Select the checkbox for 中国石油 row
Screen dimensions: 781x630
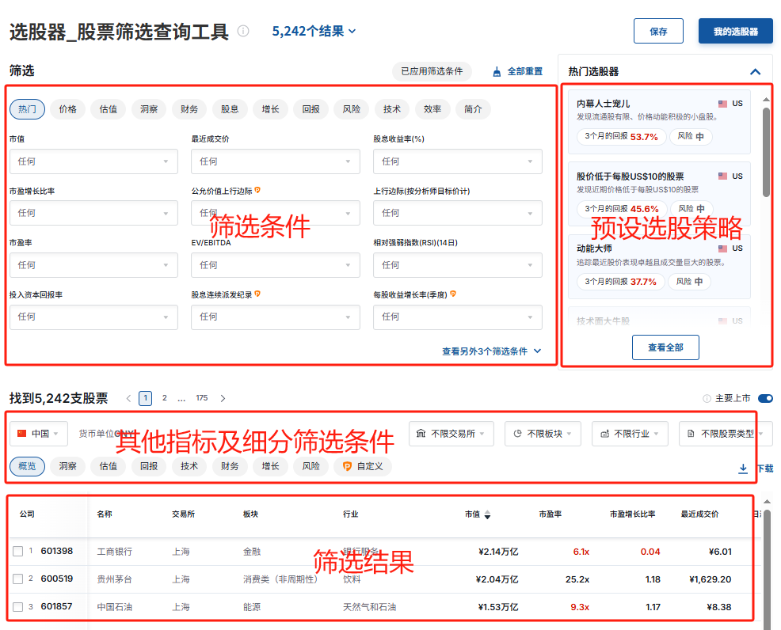click(x=18, y=607)
